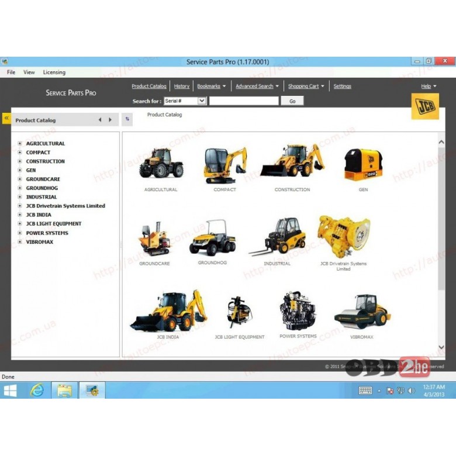Open the JCB LIGHT EQUIPMENT image
Image resolution: width=456 pixels, height=456 pixels.
(239, 312)
